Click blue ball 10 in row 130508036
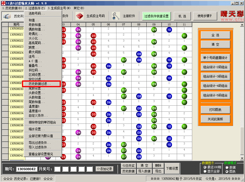Viewport: 245px width, 182px height. 169,127
